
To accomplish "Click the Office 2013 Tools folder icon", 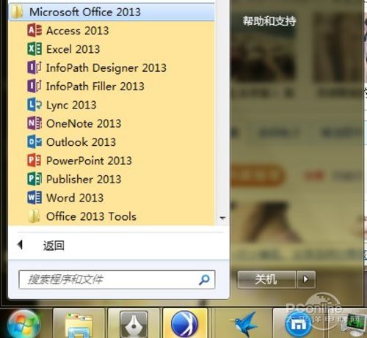I will pyautogui.click(x=34, y=216).
